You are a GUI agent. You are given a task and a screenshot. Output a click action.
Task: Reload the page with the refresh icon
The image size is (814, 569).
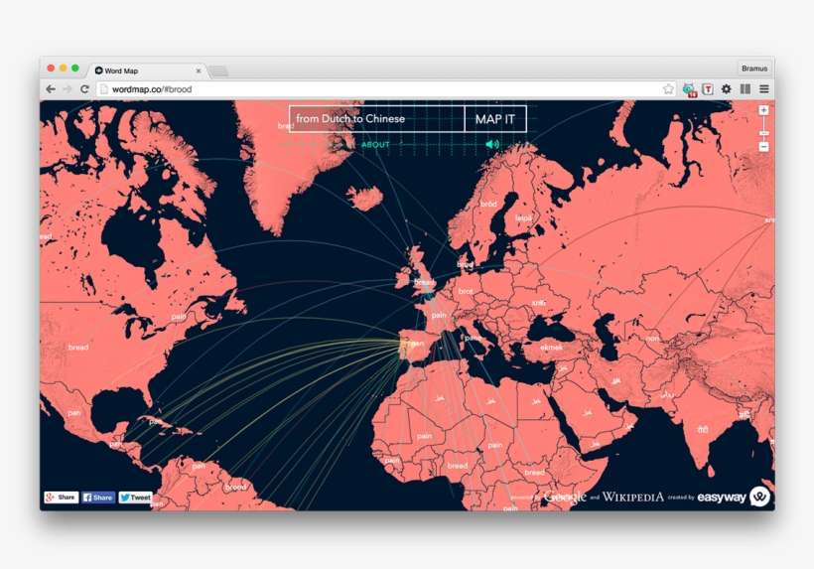[84, 89]
